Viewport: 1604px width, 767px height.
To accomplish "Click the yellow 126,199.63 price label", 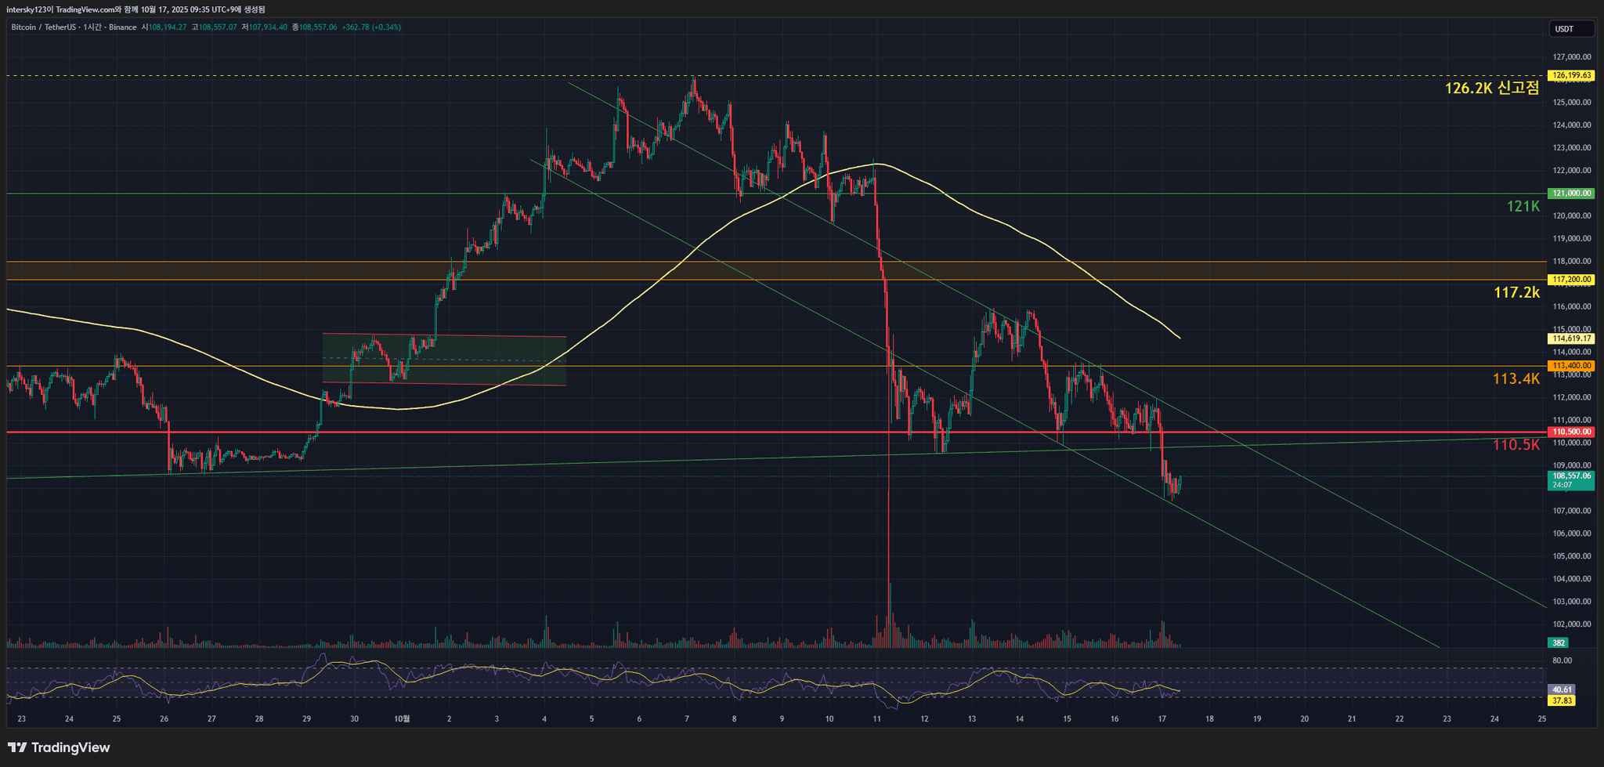I will pos(1571,76).
